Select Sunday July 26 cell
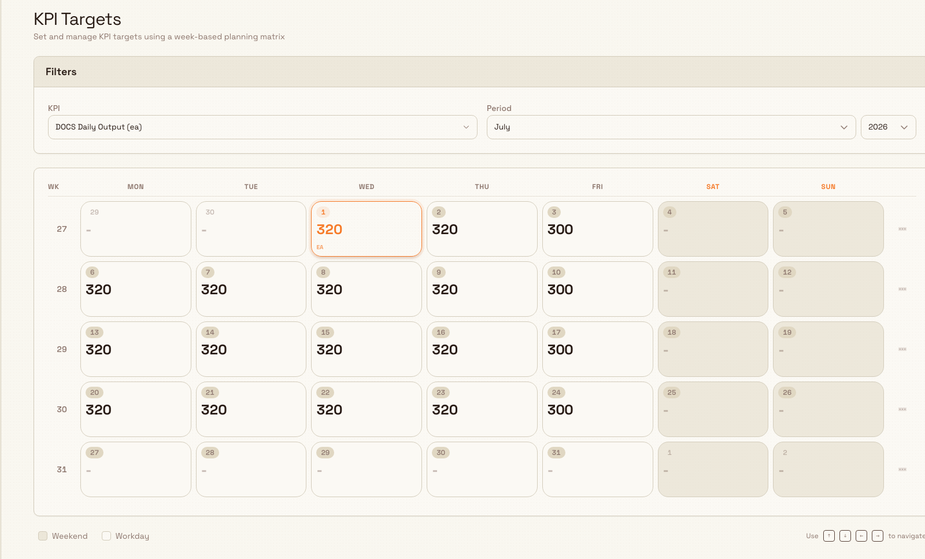Screen dimensions: 925x559 pos(828,409)
